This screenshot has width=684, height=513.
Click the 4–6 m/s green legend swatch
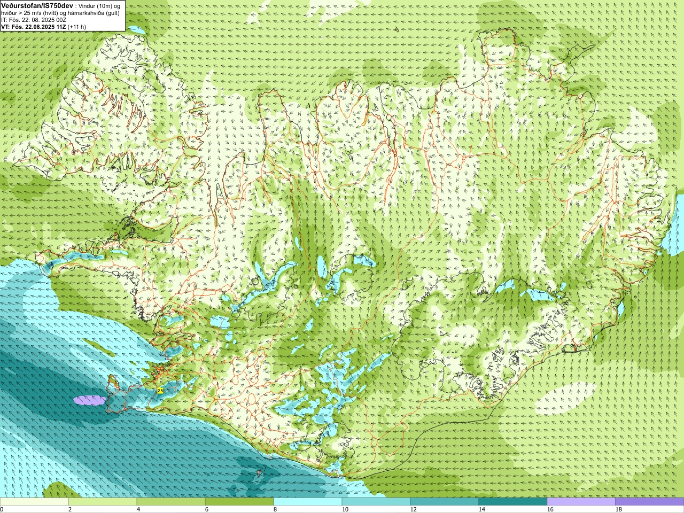[x=171, y=502]
